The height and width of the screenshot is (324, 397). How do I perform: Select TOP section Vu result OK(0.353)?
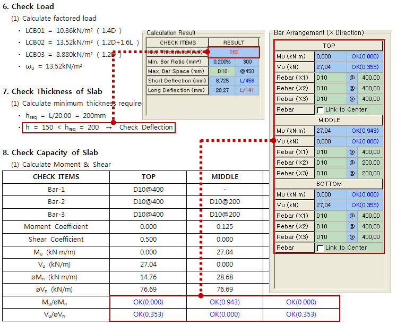coord(365,67)
